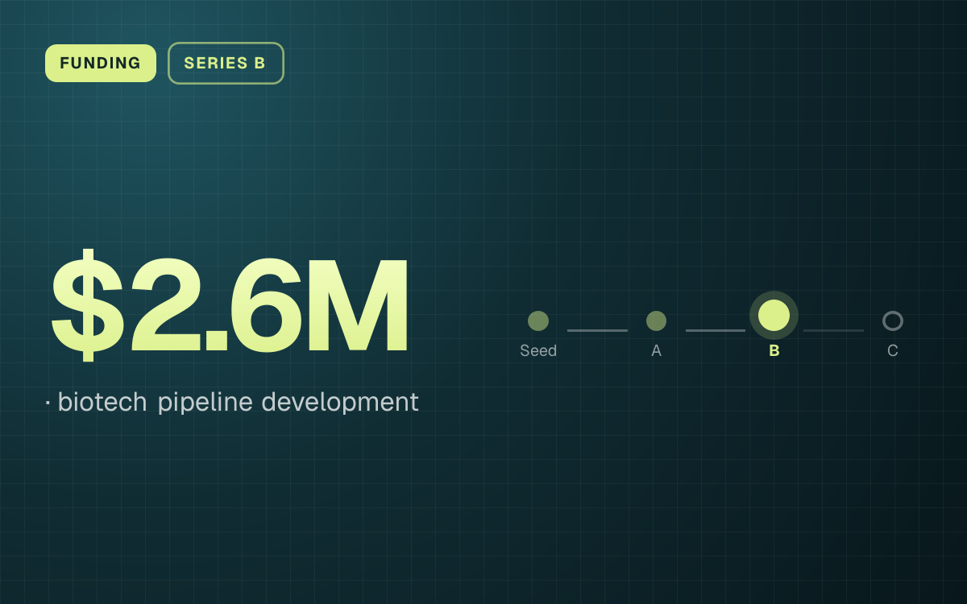Click the "C" stage label
This screenshot has width=967, height=604.
pyautogui.click(x=892, y=351)
